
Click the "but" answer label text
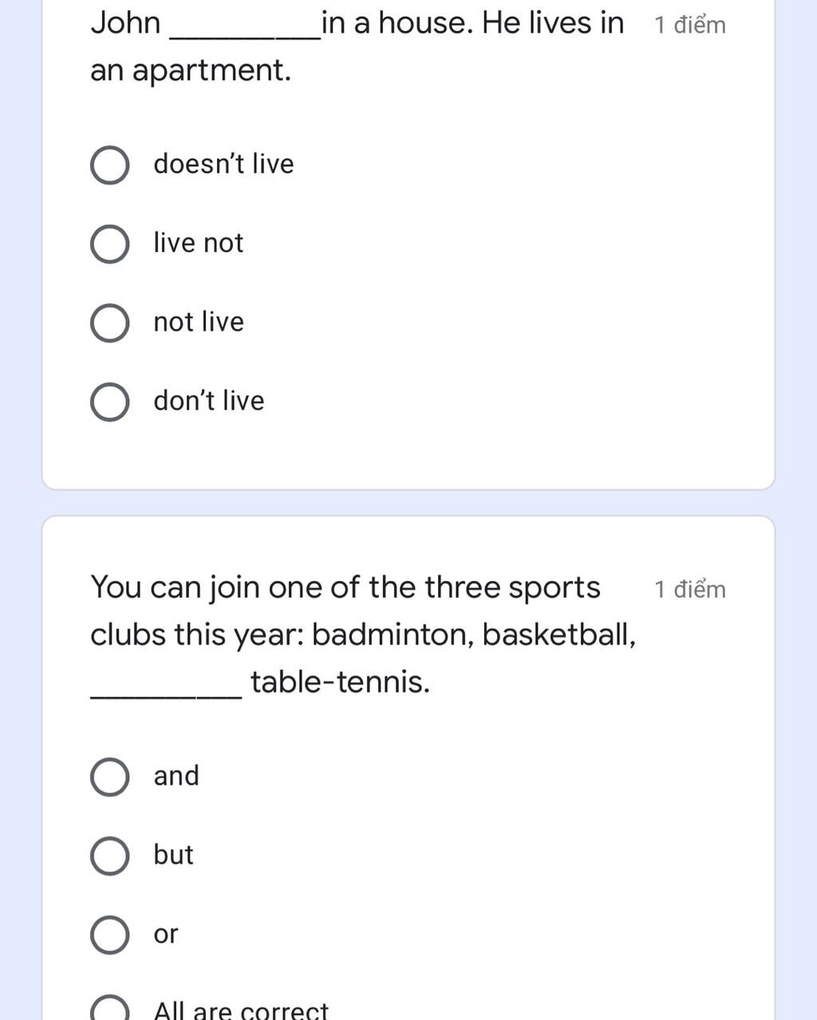173,855
